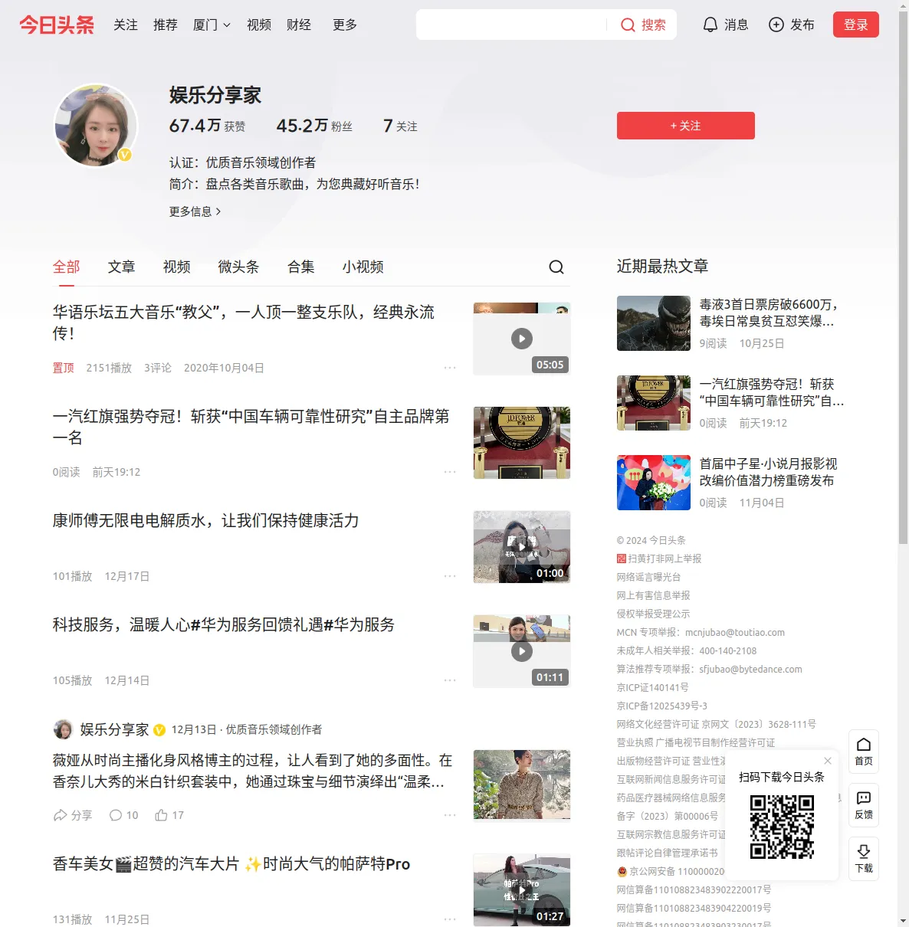Open 网络谣言曝光台 footer link
This screenshot has height=927, width=909.
[x=648, y=577]
